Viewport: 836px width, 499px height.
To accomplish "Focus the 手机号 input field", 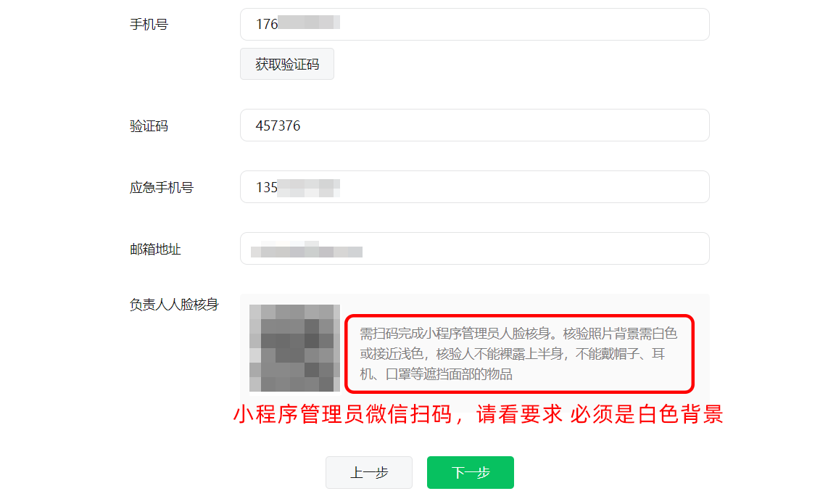I will (474, 24).
